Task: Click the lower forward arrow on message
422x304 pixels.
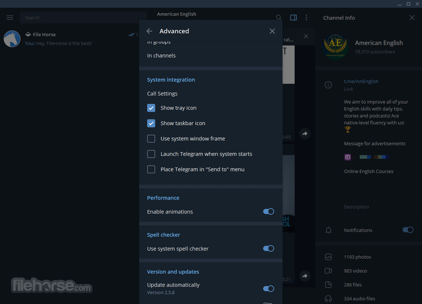Action: (x=305, y=276)
